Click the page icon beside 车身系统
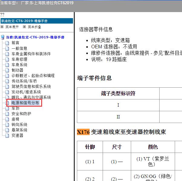182x181 pixels. [7, 65]
